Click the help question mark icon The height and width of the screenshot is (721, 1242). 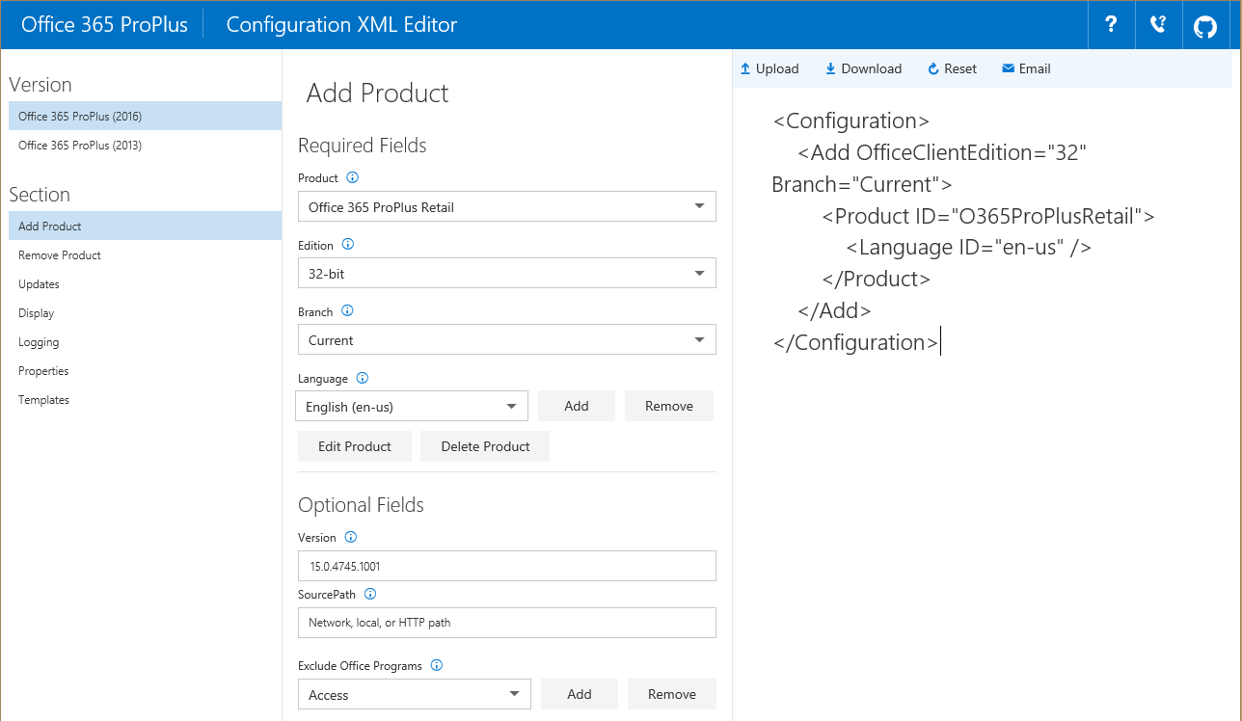click(1111, 25)
